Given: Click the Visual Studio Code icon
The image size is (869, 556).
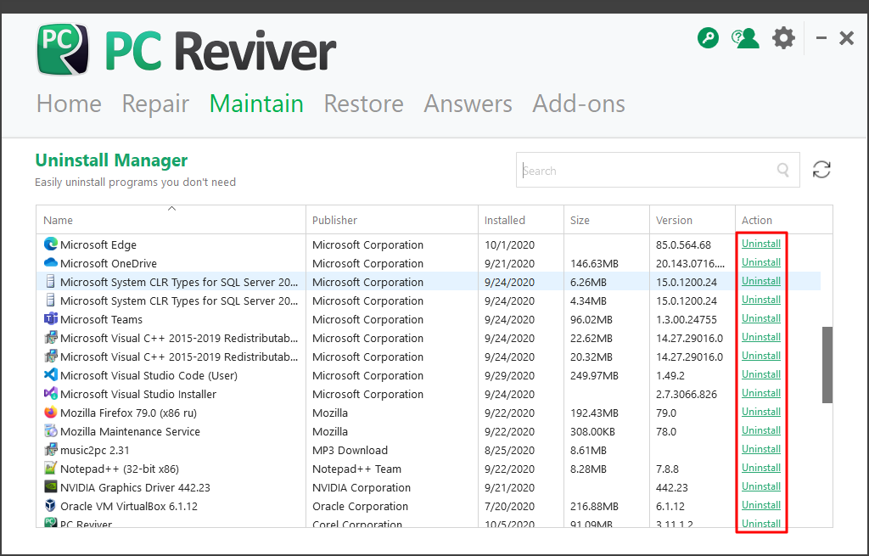Looking at the screenshot, I should pyautogui.click(x=50, y=375).
